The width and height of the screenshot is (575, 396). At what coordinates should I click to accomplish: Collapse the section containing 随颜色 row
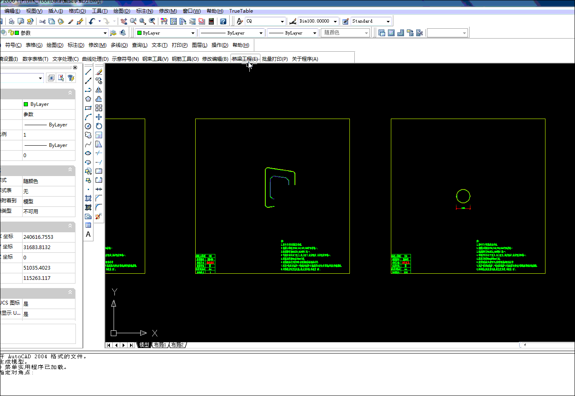pos(70,169)
